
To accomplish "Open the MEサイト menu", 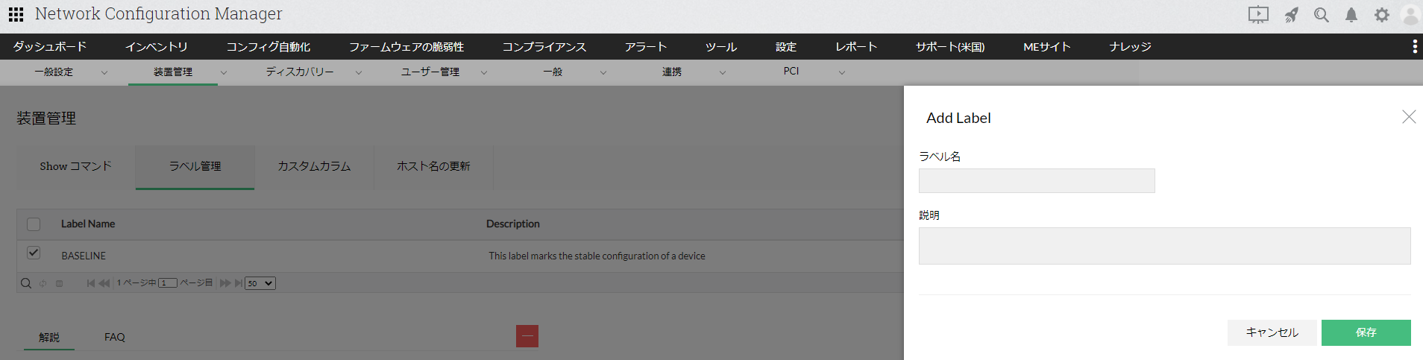I will (1047, 47).
